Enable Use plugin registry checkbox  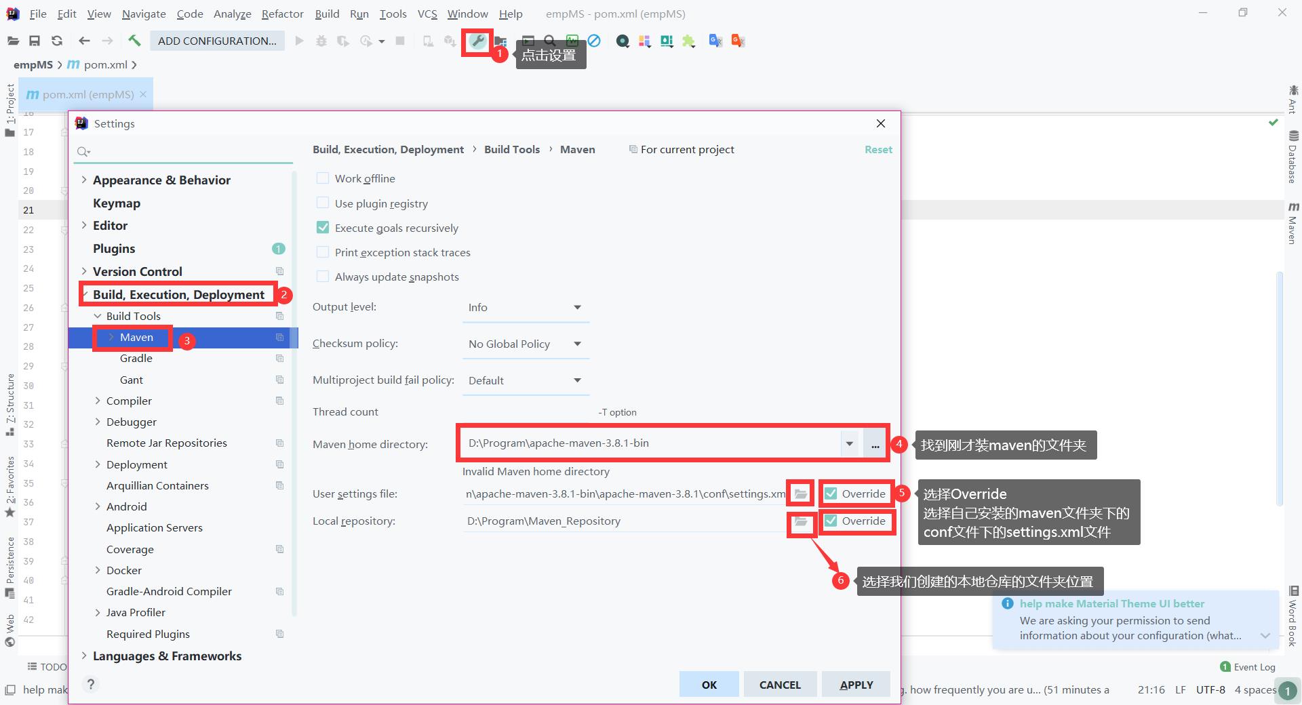[323, 203]
